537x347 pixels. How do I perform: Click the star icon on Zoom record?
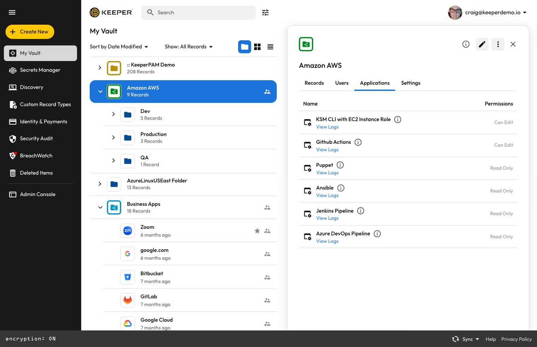tap(257, 231)
